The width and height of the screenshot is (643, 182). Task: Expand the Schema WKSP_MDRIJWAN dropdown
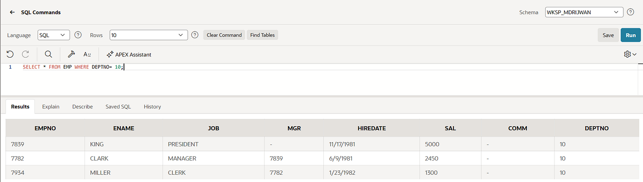pyautogui.click(x=584, y=12)
